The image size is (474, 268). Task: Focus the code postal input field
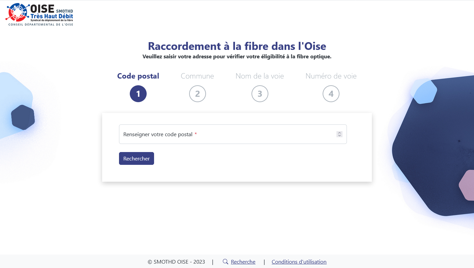[233, 134]
